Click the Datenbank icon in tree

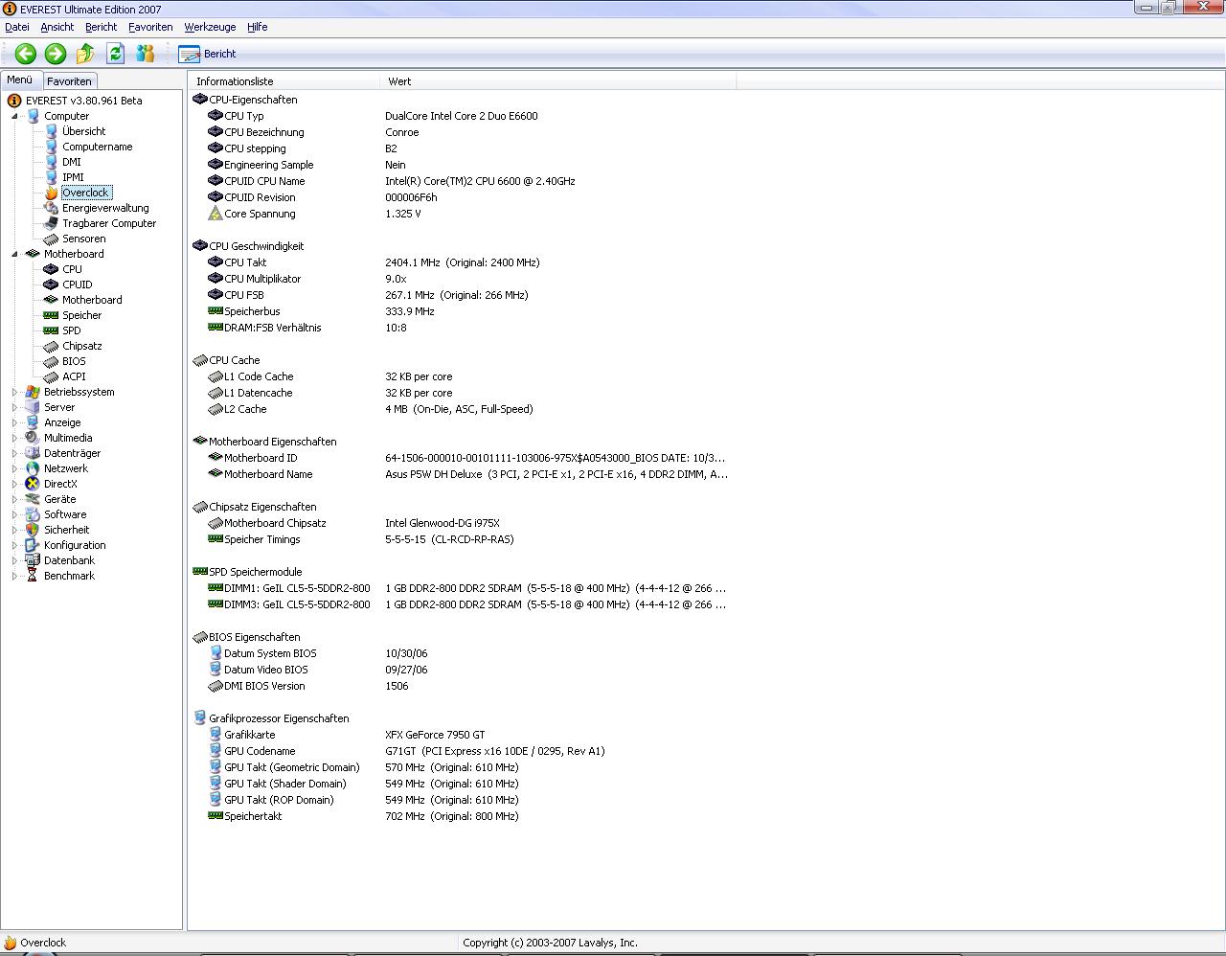click(x=33, y=560)
